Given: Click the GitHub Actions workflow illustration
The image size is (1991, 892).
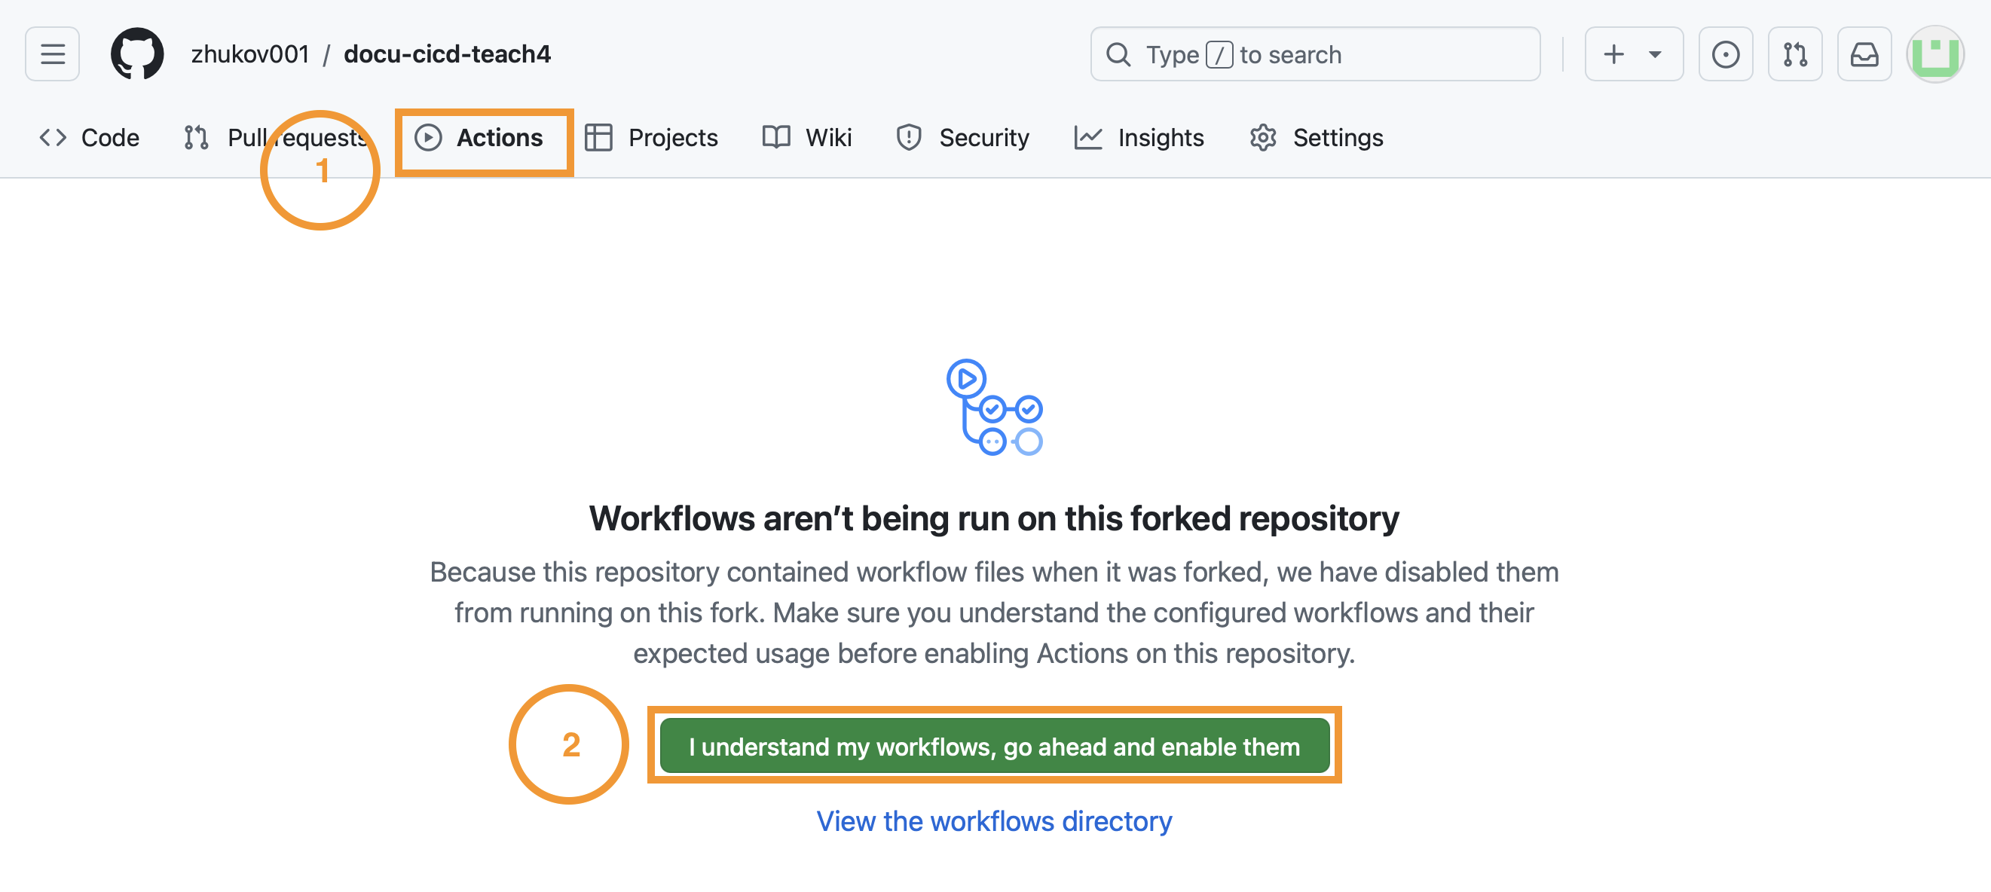Looking at the screenshot, I should [994, 408].
